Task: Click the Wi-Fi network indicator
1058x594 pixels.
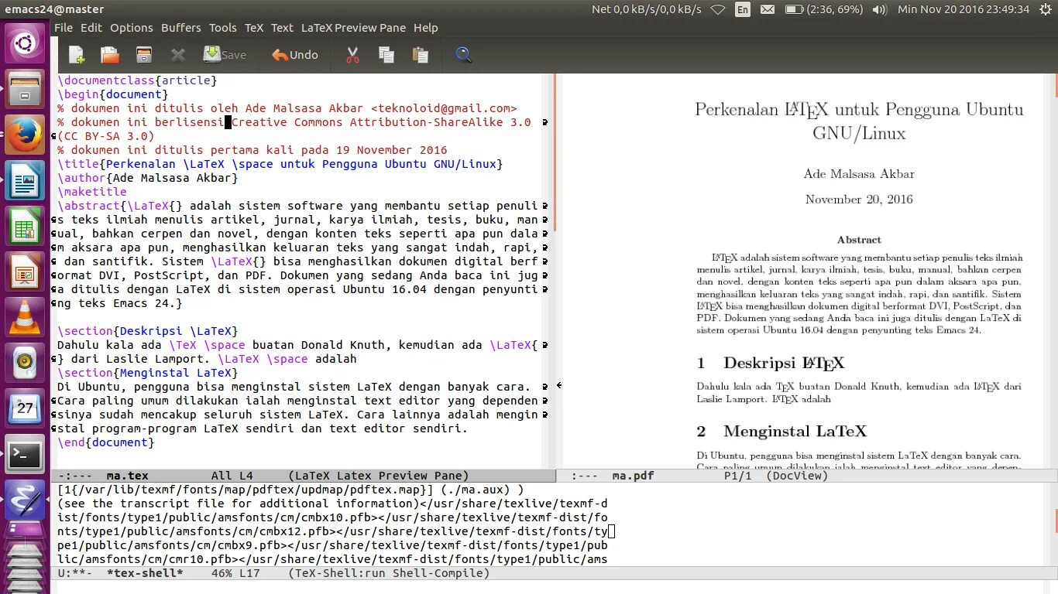Action: [718, 9]
